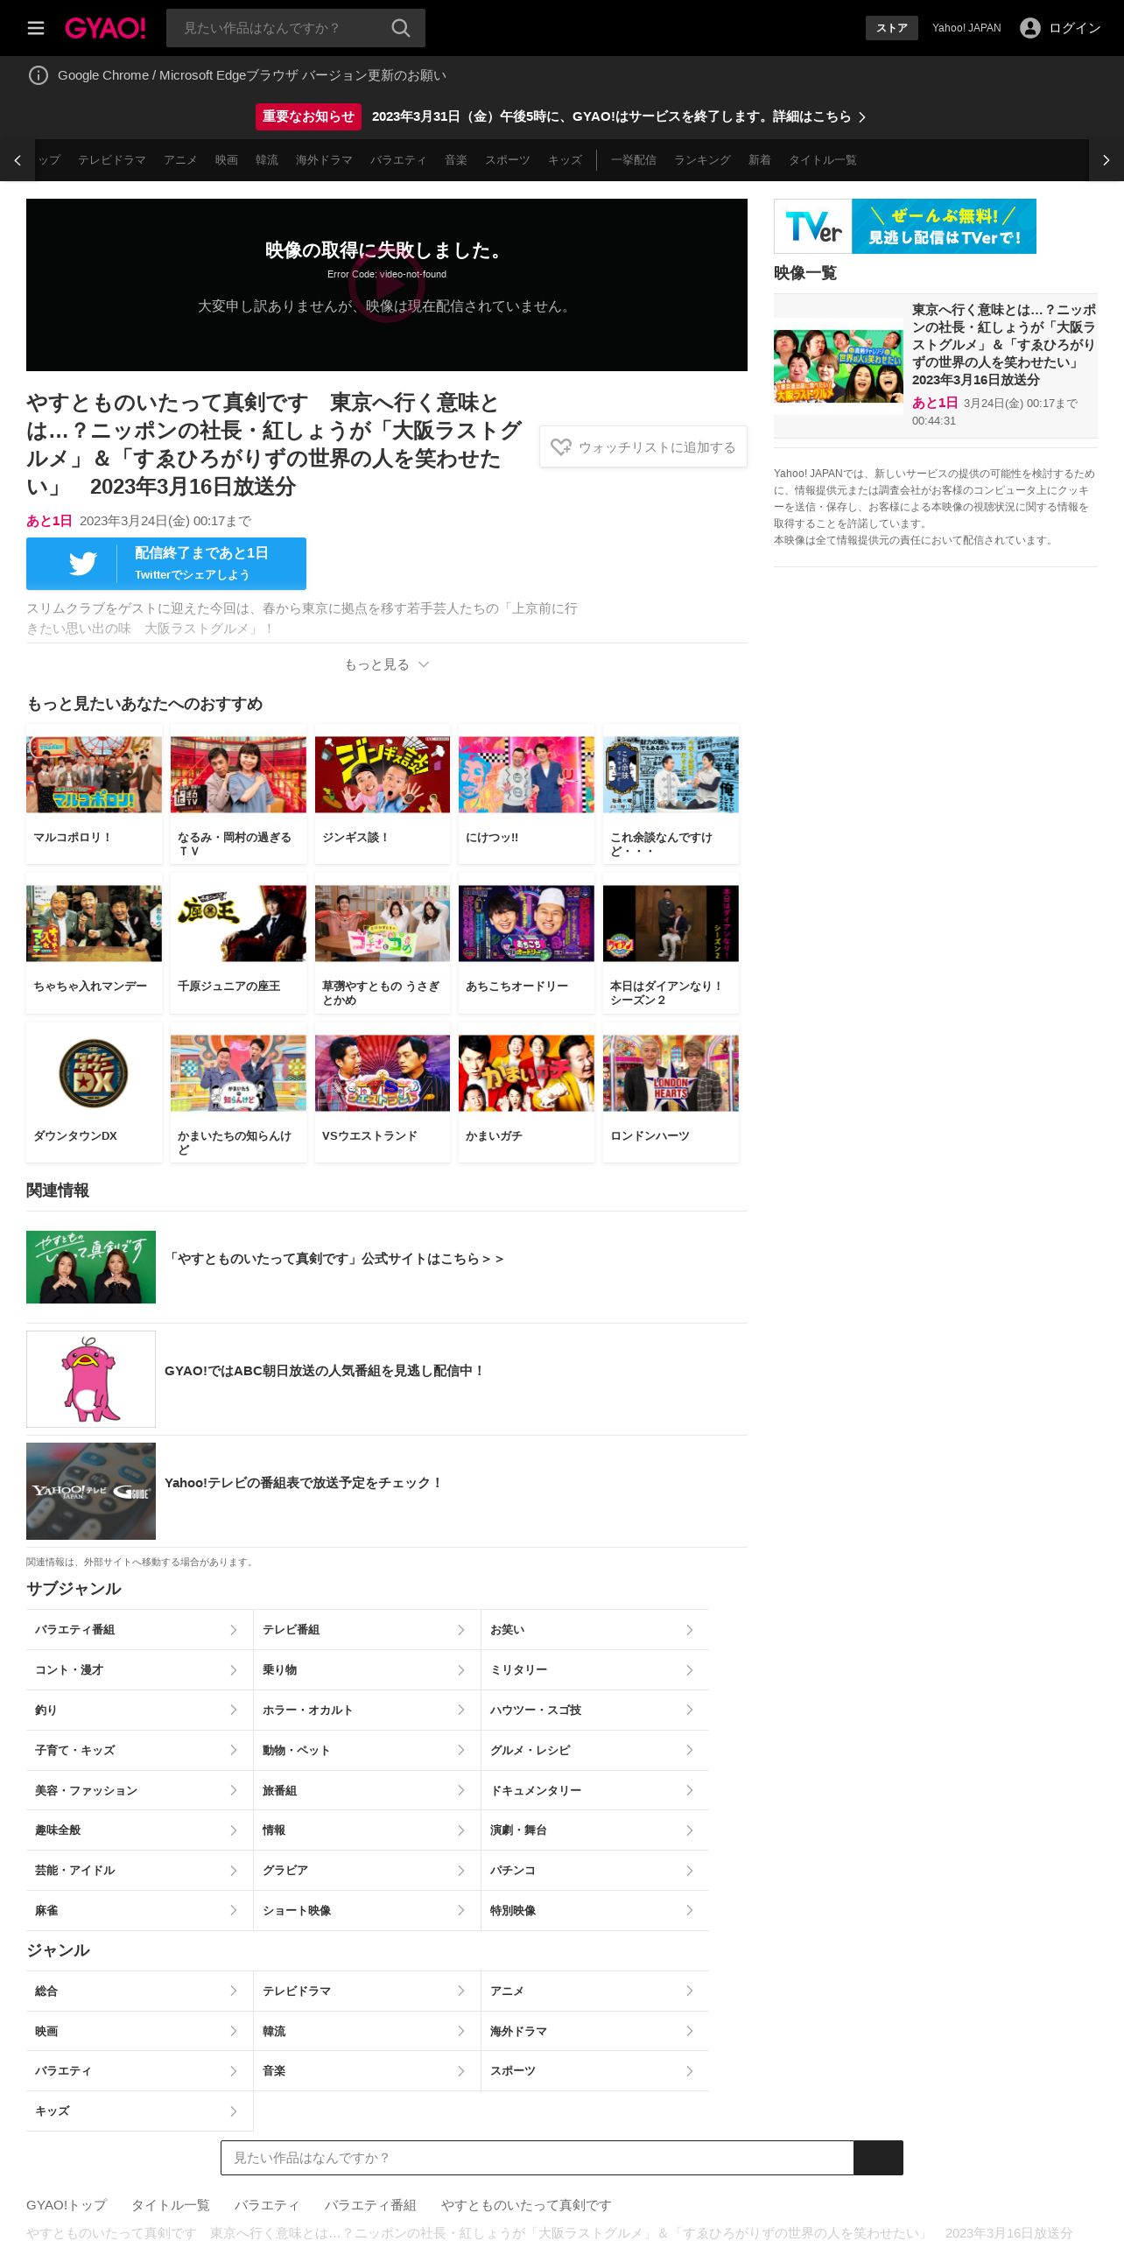Open グルメ・レシピ subgenre row
Screen dimensions: 1124x2248
pos(594,1750)
